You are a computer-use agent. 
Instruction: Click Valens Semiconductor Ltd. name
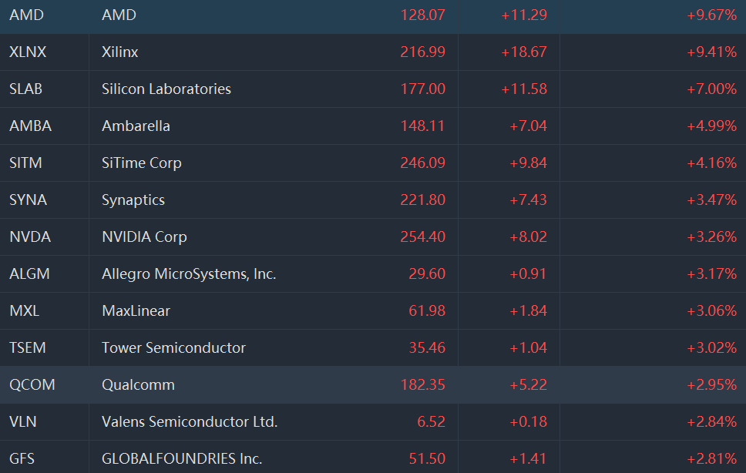click(x=190, y=421)
